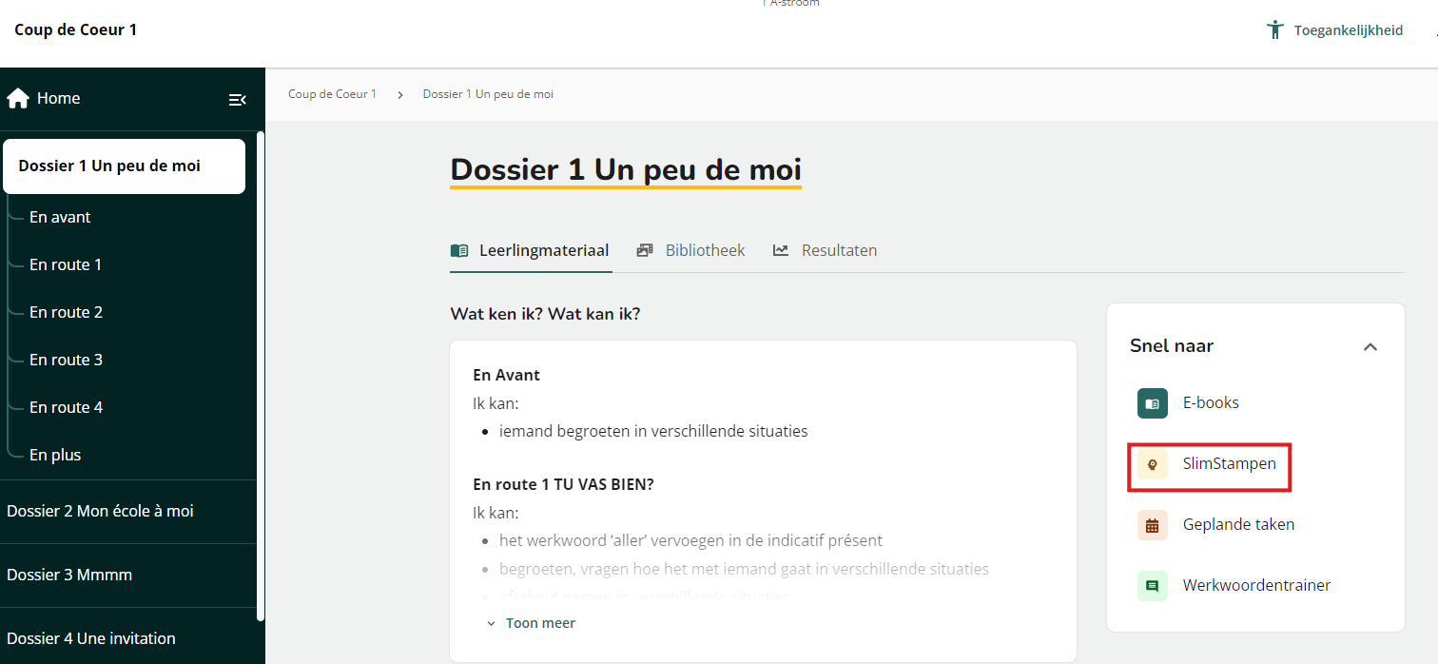Click the Coup de Coeur 1 breadcrumb
The width and height of the screenshot is (1438, 664).
tap(333, 94)
